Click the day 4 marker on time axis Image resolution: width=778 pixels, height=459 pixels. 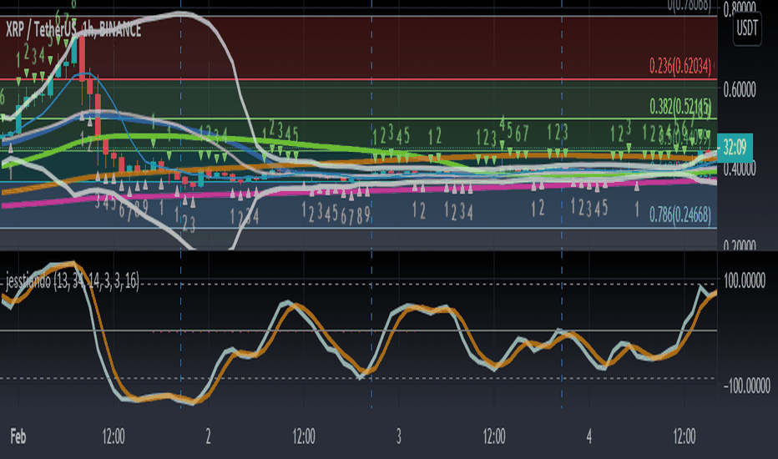click(589, 436)
